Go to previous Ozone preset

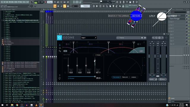(142, 38)
